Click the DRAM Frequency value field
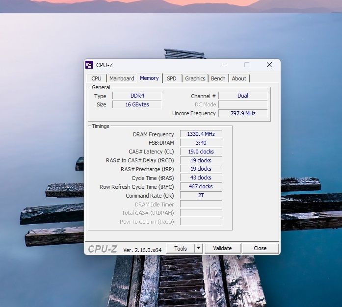Image resolution: width=342 pixels, height=307 pixels. pos(201,134)
